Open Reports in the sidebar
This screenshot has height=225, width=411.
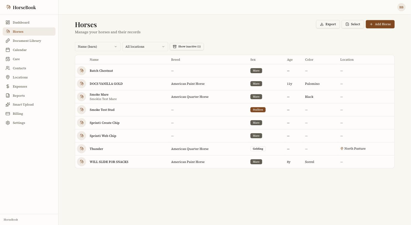(x=29, y=96)
